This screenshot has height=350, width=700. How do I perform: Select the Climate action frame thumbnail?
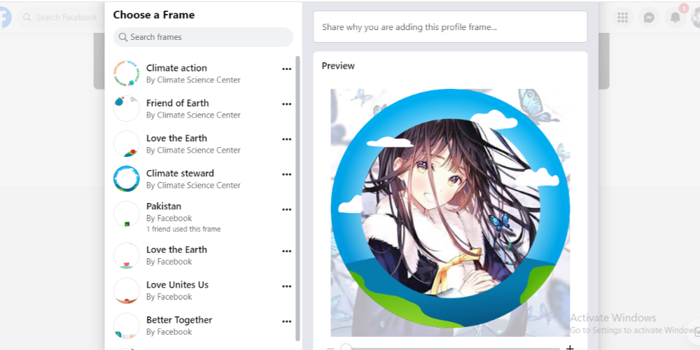coord(127,73)
